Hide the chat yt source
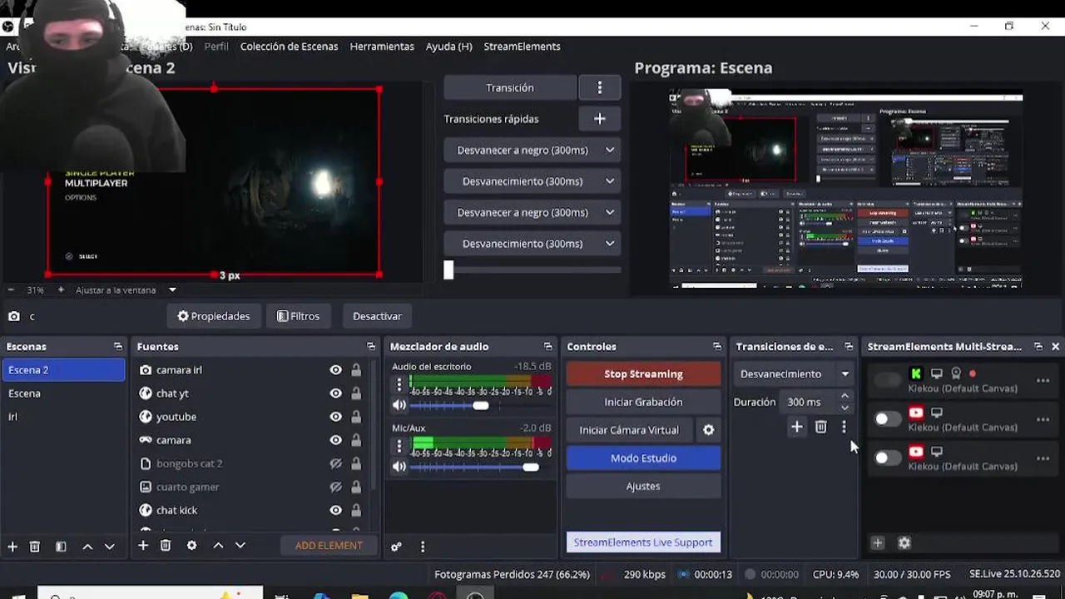1065x599 pixels. (336, 394)
